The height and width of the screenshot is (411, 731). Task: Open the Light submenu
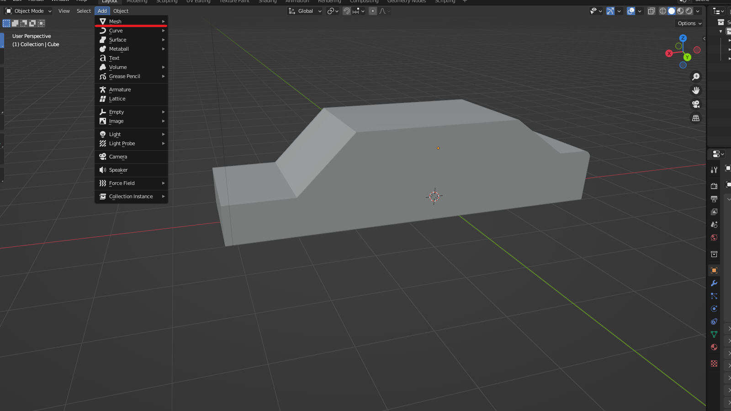132,134
